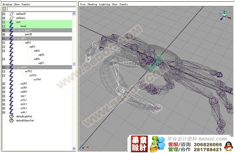This screenshot has width=235, height=153.
Task: Click the joint icon next to root
Action: click(11, 22)
